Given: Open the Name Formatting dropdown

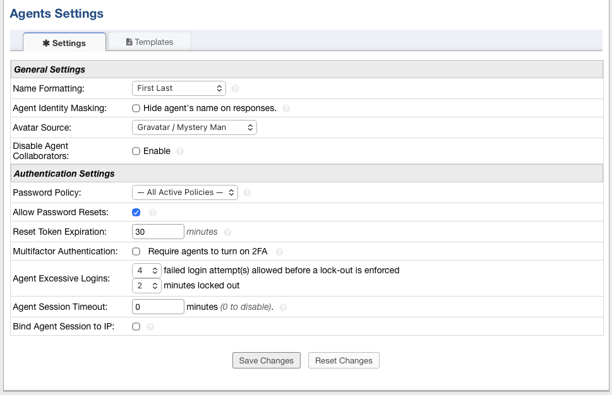Looking at the screenshot, I should pyautogui.click(x=179, y=88).
